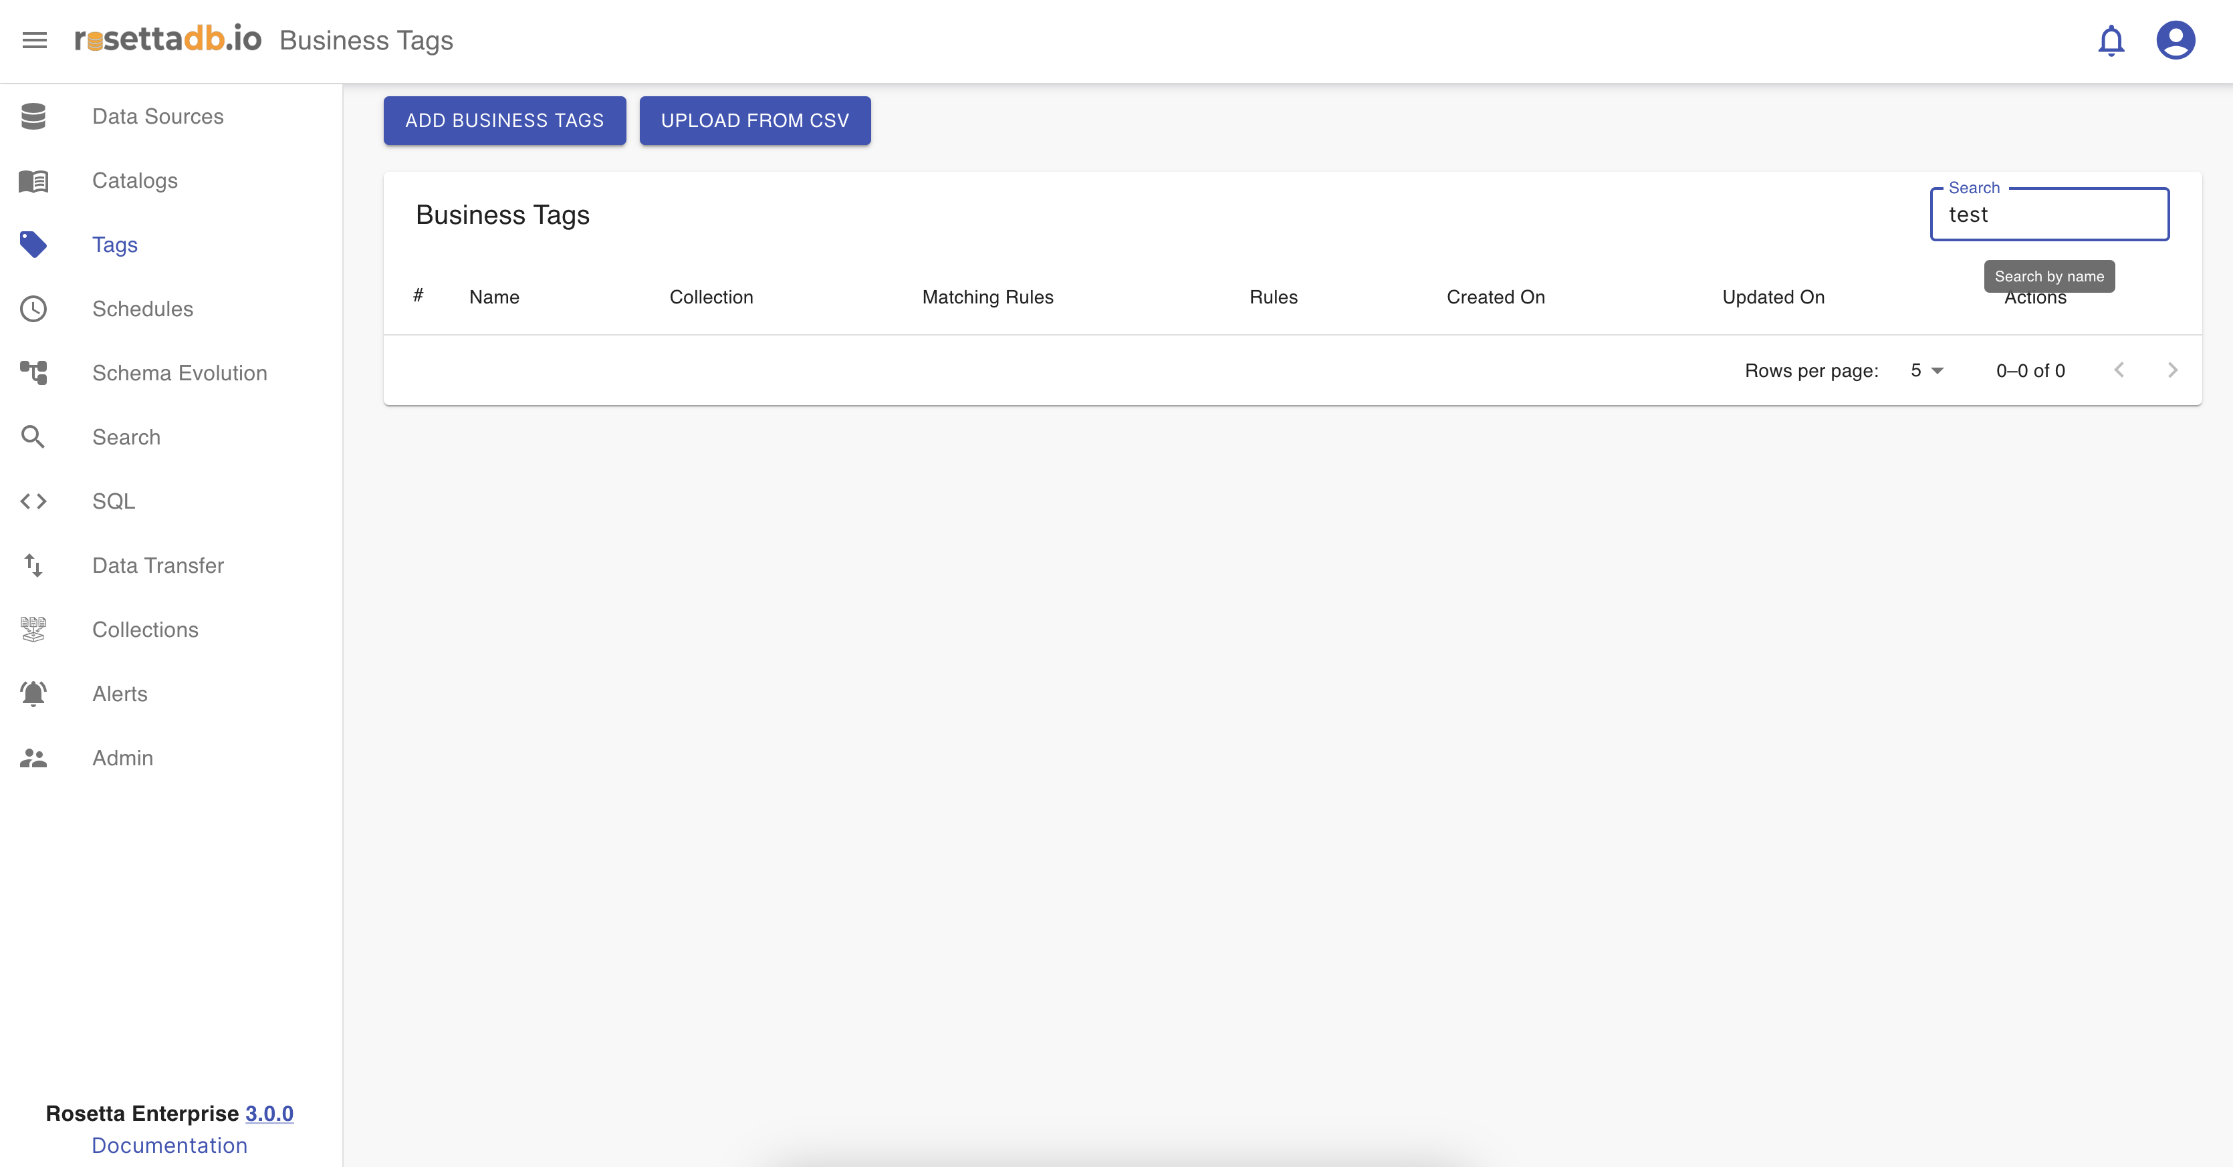Go to previous page of tags
Viewport: 2233px width, 1167px height.
[2119, 371]
